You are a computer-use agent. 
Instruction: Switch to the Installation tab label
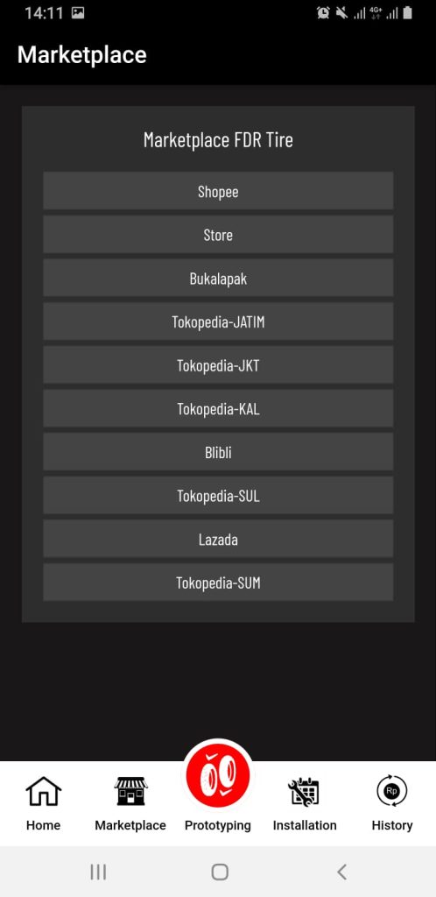click(305, 825)
